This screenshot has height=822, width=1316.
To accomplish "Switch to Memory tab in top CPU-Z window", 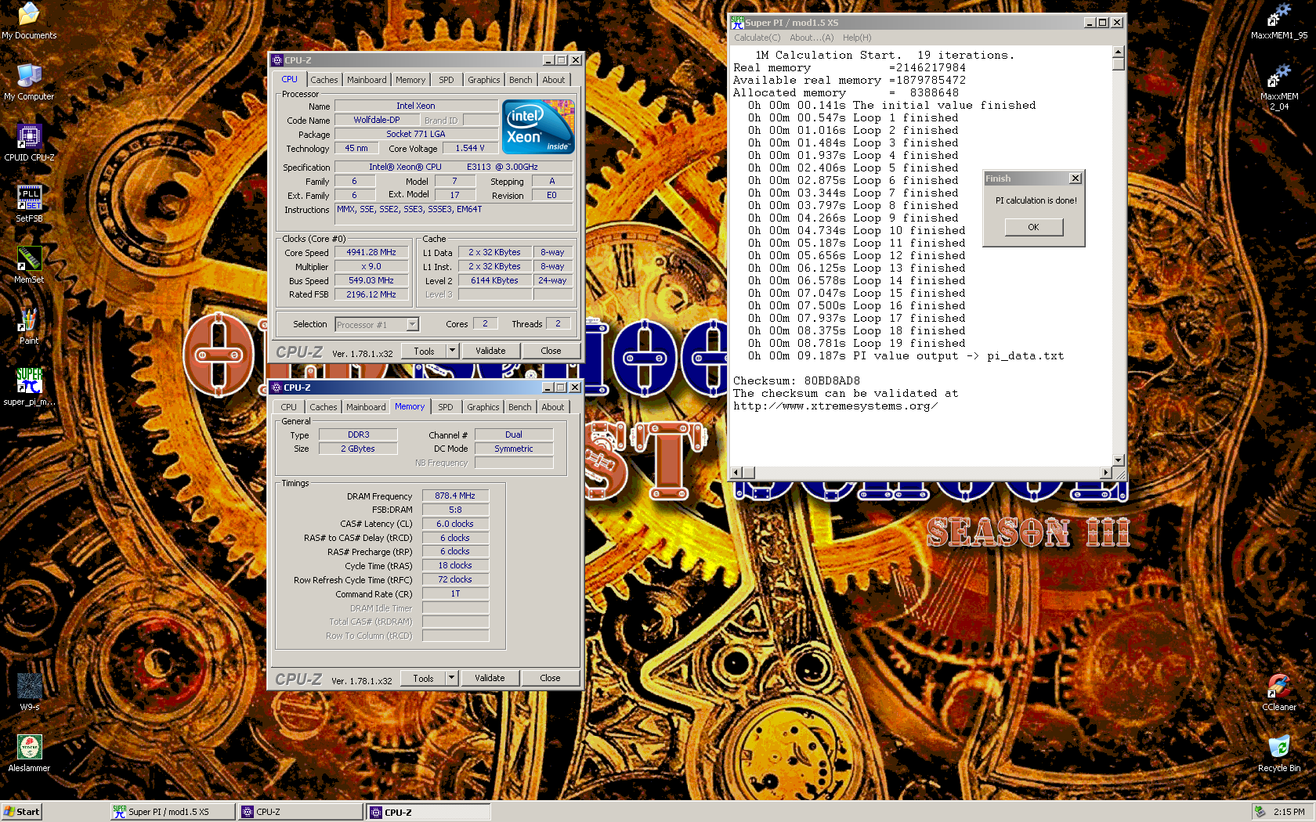I will point(410,80).
